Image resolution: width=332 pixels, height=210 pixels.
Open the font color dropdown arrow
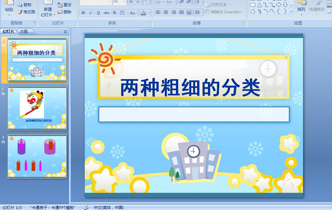pyautogui.click(x=149, y=13)
